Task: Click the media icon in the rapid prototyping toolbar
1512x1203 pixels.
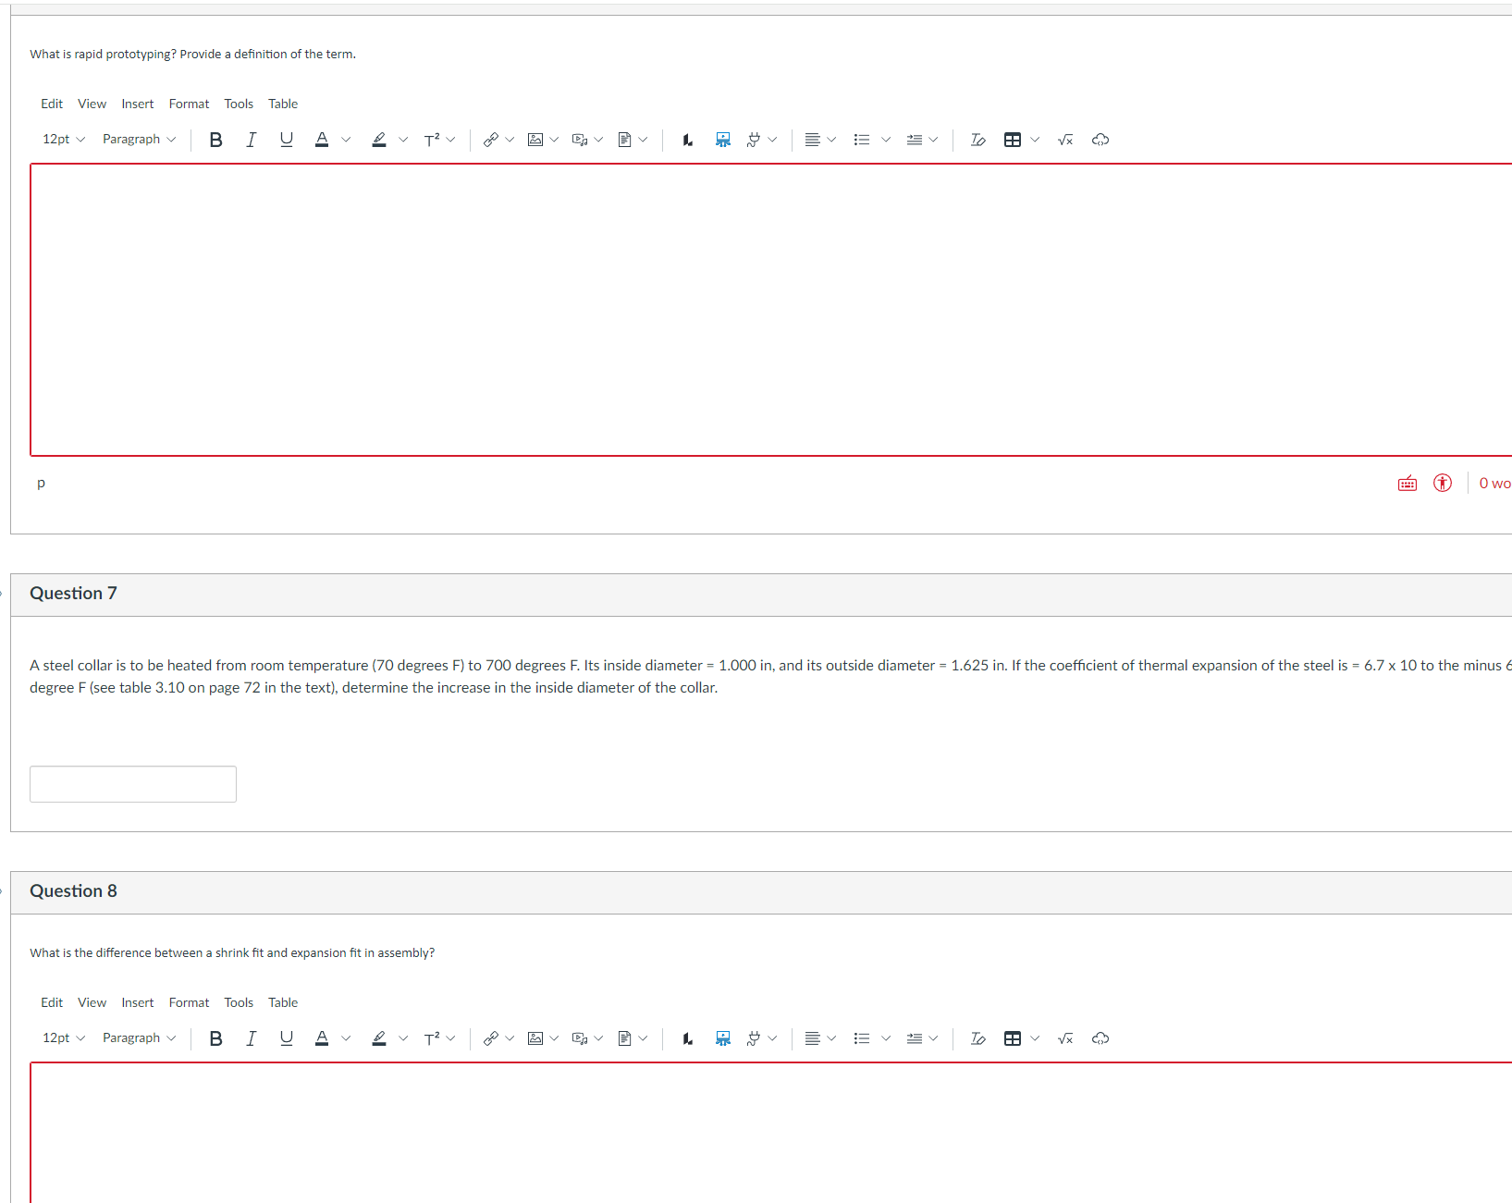Action: pos(580,140)
